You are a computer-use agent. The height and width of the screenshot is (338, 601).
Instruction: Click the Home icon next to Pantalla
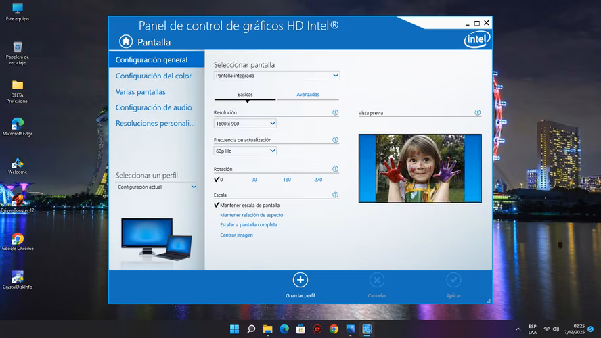[x=126, y=41]
